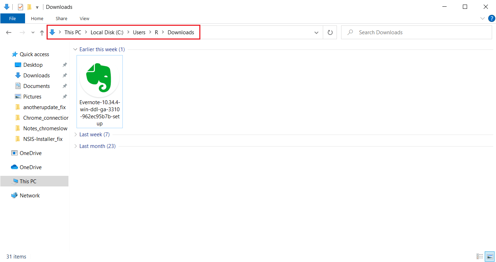Viewport: 496px width, 262px height.
Task: Click the pin icon beside Downloads
Action: coord(65,76)
